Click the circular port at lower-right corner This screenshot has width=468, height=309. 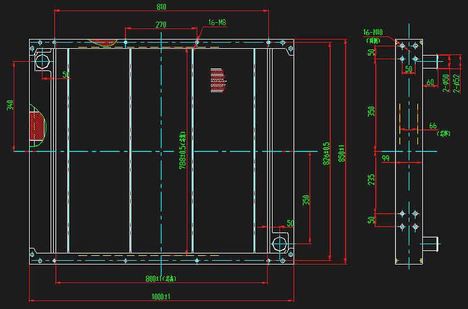[279, 241]
